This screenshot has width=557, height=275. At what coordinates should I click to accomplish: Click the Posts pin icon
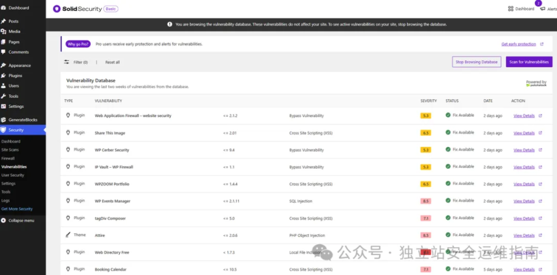point(4,21)
